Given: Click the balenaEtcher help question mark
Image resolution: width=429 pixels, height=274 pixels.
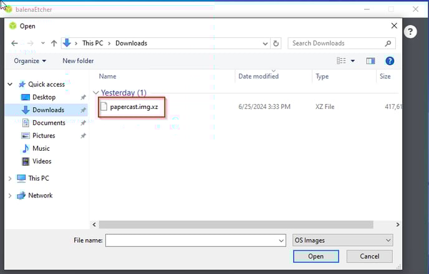Looking at the screenshot, I should coord(410,32).
